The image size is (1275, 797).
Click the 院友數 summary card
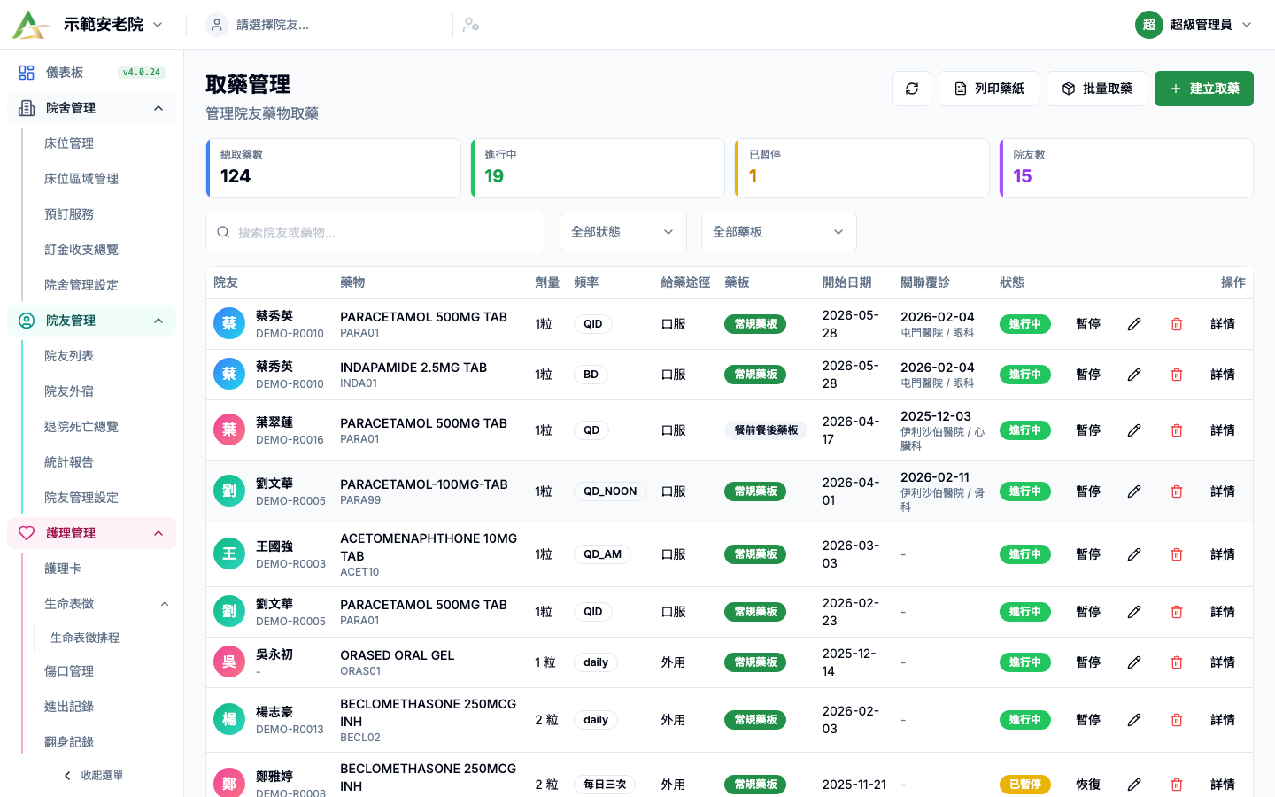click(x=1126, y=168)
